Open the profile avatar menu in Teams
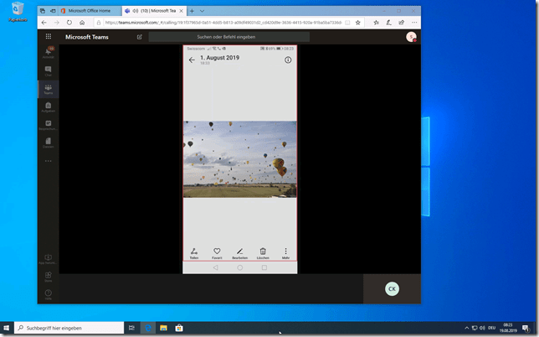The height and width of the screenshot is (337, 539). tap(411, 37)
